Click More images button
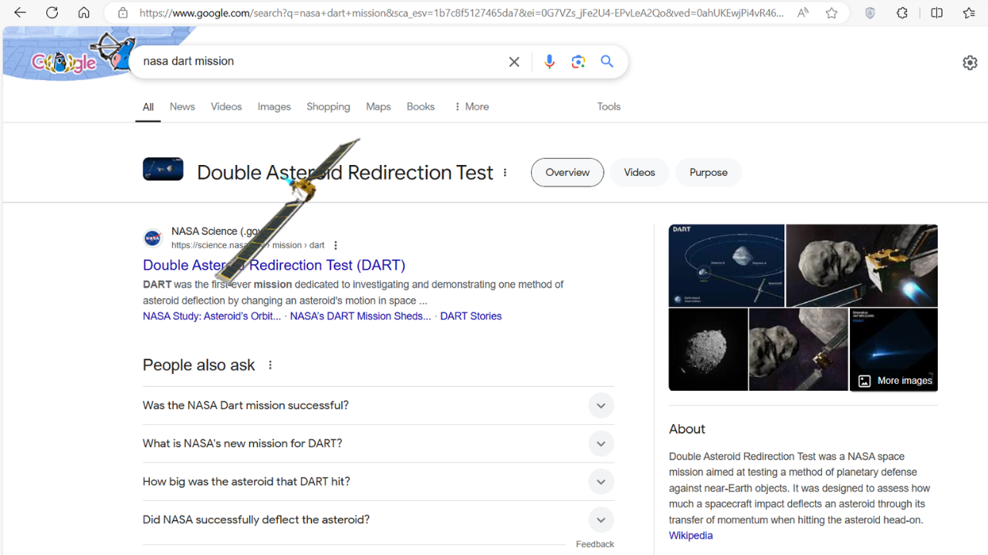 coord(895,381)
